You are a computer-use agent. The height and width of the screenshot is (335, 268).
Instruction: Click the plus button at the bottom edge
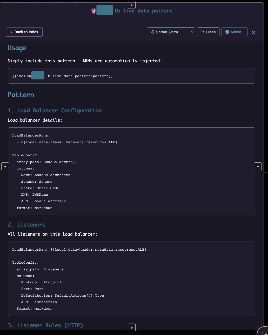[x=132, y=327]
